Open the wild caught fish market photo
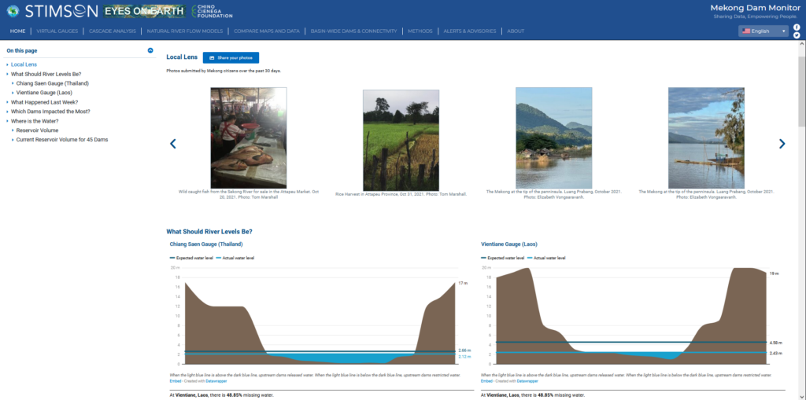 [249, 138]
